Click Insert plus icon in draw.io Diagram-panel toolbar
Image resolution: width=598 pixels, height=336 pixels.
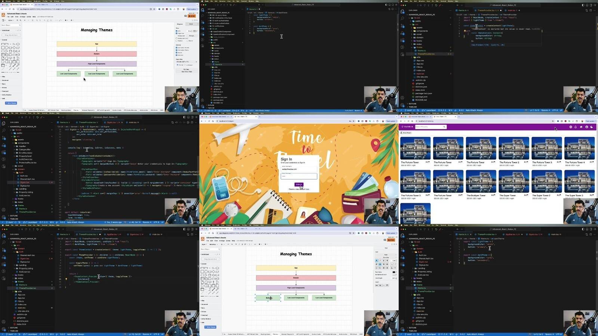(x=66, y=20)
